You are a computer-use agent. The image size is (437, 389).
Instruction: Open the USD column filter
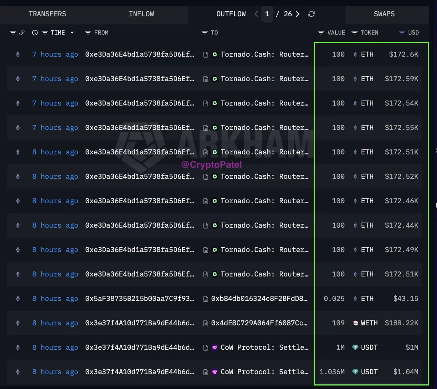click(402, 33)
